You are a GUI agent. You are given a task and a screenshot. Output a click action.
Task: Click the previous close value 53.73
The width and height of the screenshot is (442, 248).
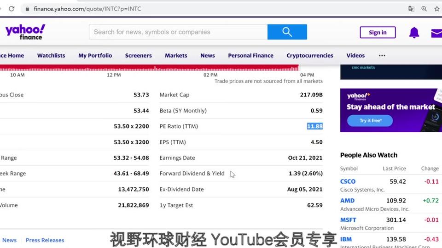pos(141,95)
